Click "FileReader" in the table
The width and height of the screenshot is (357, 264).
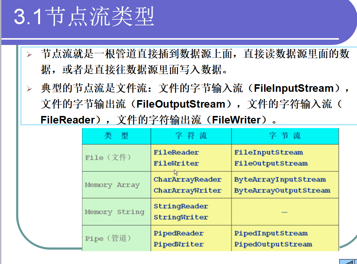176,152
